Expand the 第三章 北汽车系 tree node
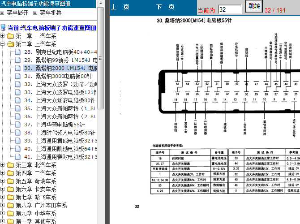300x224 pixels. pos(2,165)
